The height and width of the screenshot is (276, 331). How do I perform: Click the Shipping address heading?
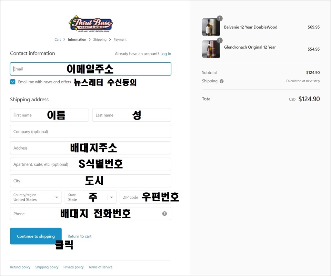pyautogui.click(x=29, y=100)
